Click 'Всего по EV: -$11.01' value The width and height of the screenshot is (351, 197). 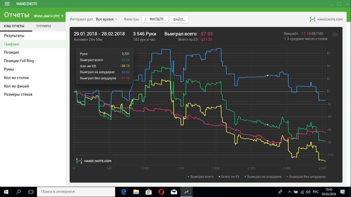click(x=196, y=39)
